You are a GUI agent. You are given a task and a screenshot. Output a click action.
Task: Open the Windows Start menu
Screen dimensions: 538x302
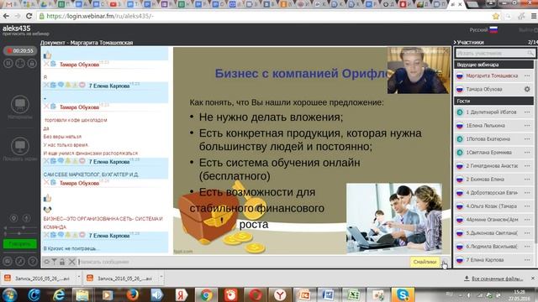coord(9,294)
